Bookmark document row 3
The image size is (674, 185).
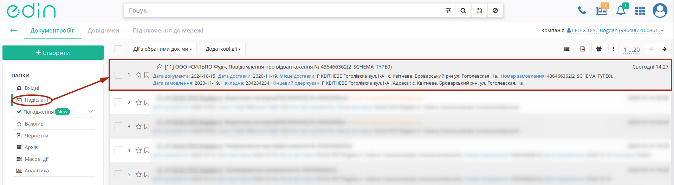[147, 127]
